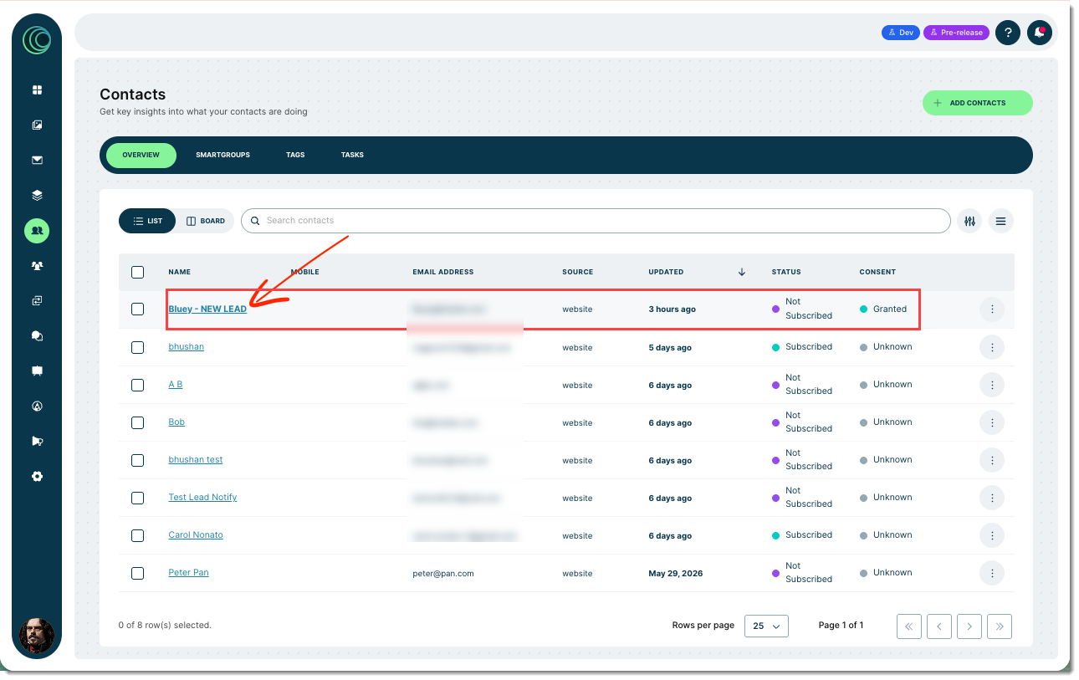The image size is (1079, 680).
Task: Open the hamburger column menu icon
Action: click(x=1001, y=221)
